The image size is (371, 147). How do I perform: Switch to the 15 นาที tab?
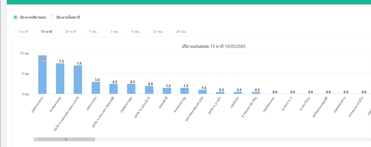tap(46, 32)
